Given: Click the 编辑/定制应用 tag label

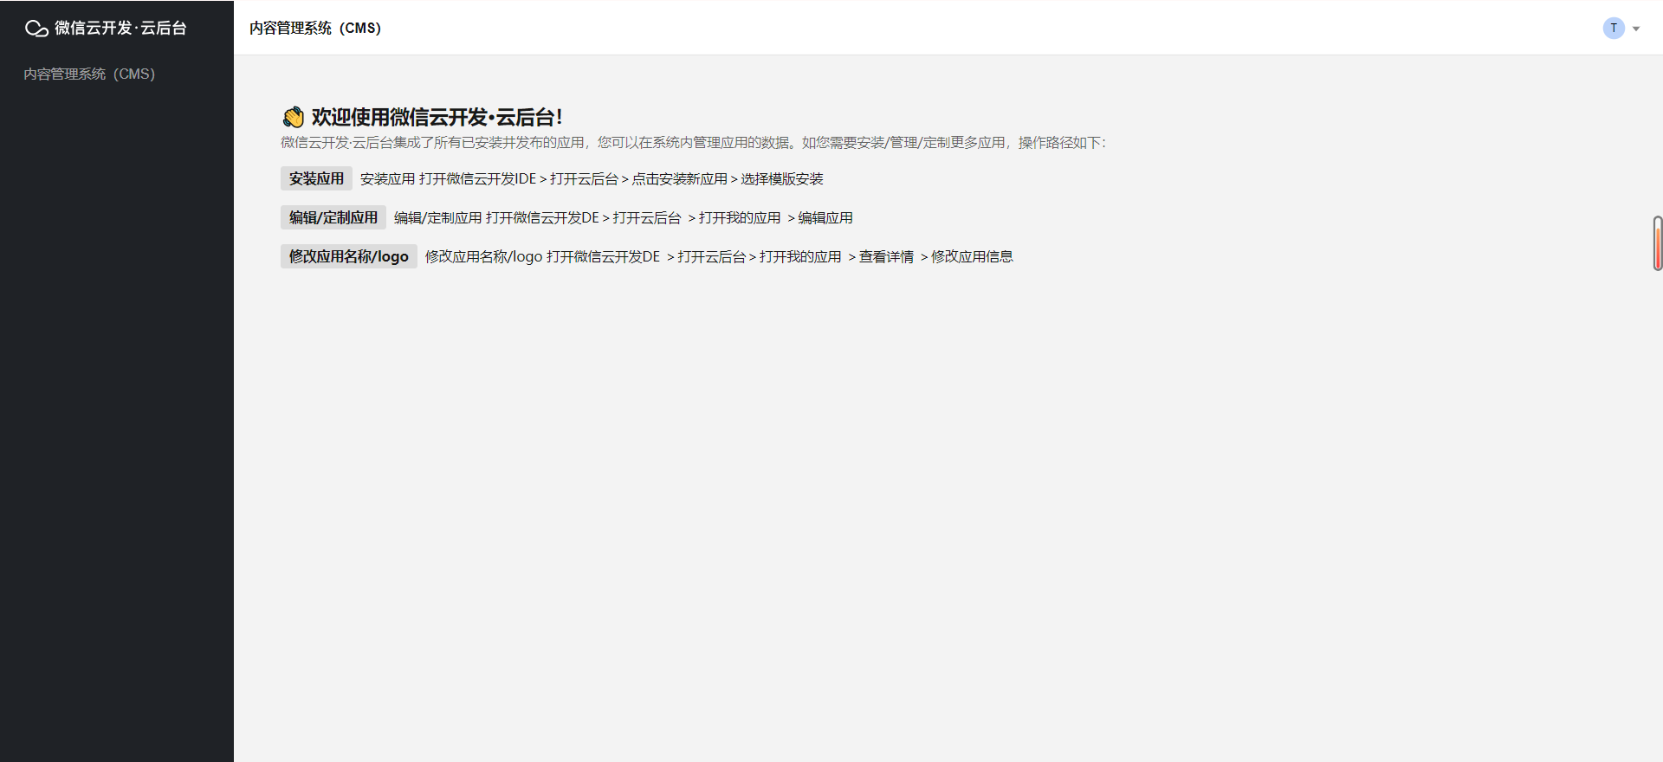Looking at the screenshot, I should click(x=333, y=217).
